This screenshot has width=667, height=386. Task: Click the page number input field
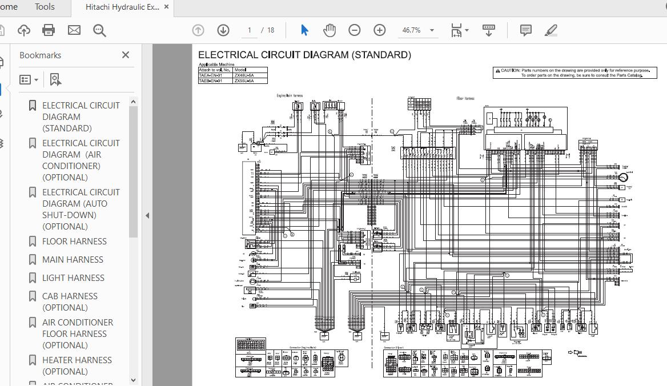[x=250, y=30]
